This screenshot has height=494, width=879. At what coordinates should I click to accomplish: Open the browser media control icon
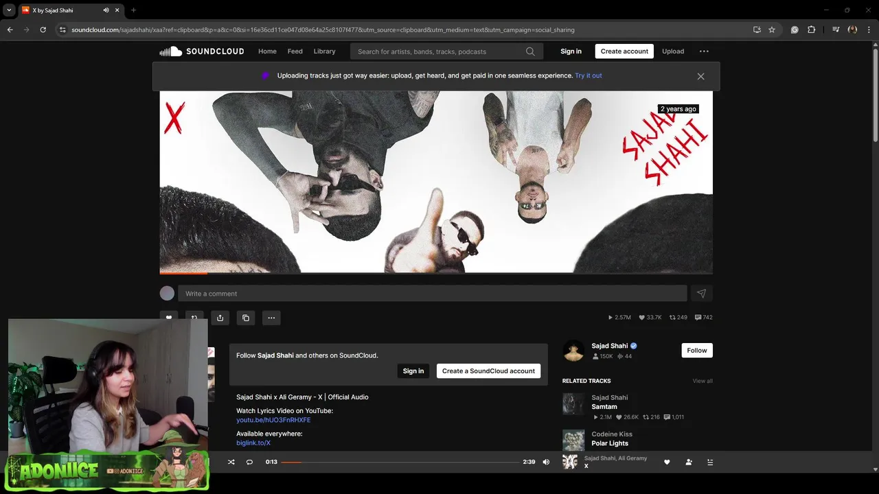836,30
